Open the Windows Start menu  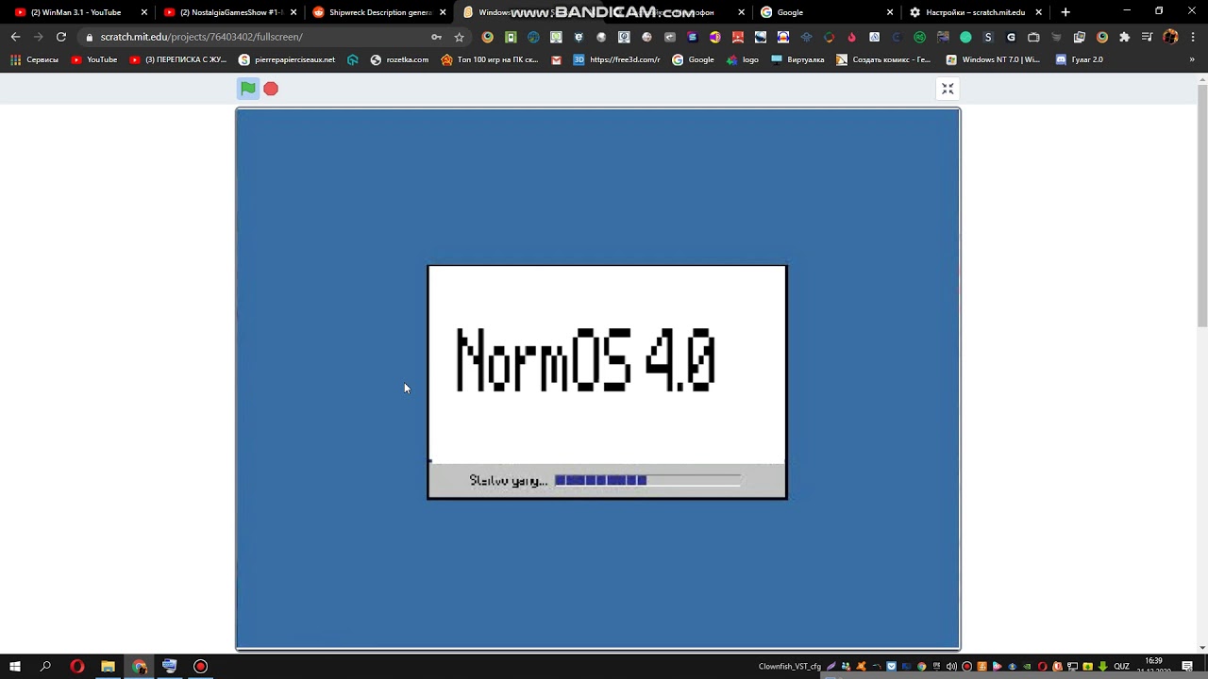[x=15, y=667]
